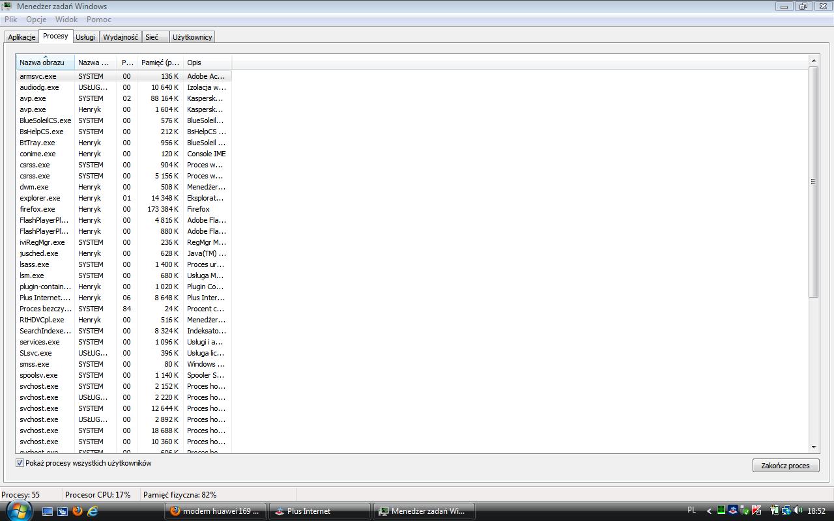Click the Kaspersky tray icon
The height and width of the screenshot is (521, 834).
coord(756,511)
